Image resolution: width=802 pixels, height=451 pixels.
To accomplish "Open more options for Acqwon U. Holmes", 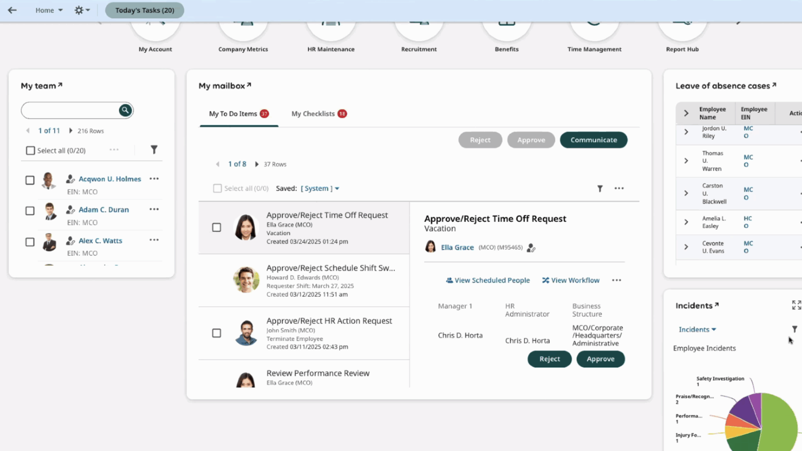I will coord(154,179).
